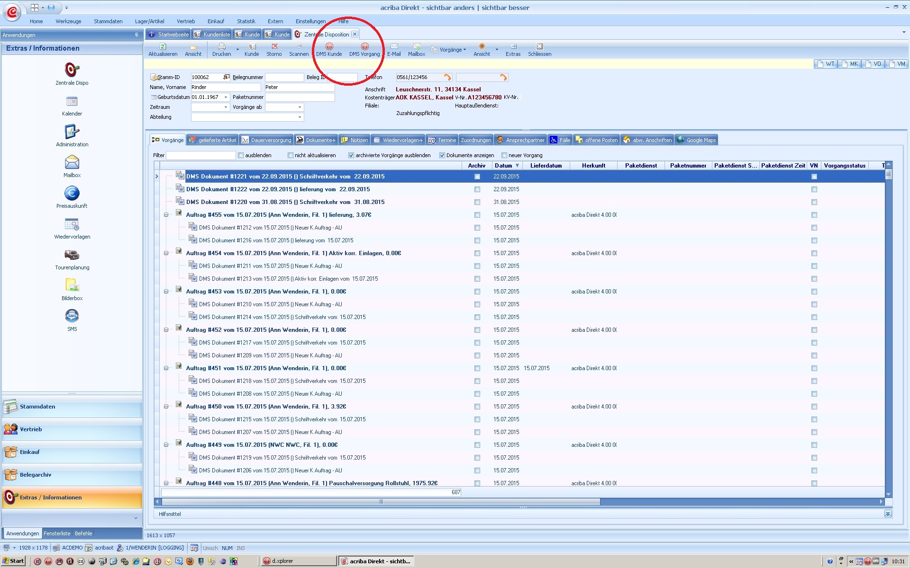The height and width of the screenshot is (568, 910).
Task: Open DMS Kunde from toolbar
Action: [329, 50]
